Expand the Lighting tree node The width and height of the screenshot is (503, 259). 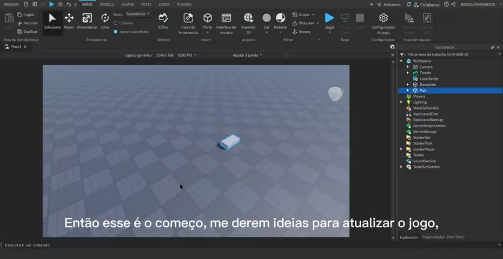[401, 102]
